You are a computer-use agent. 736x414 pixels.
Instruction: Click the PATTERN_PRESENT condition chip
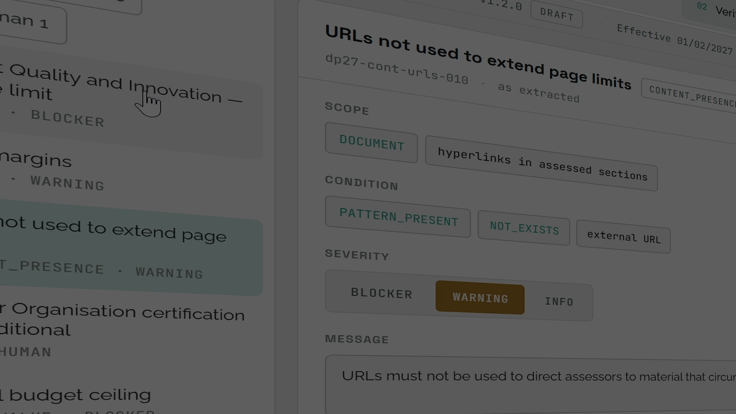pos(398,217)
